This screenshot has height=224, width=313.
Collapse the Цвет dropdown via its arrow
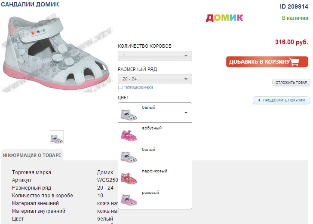click(x=186, y=113)
